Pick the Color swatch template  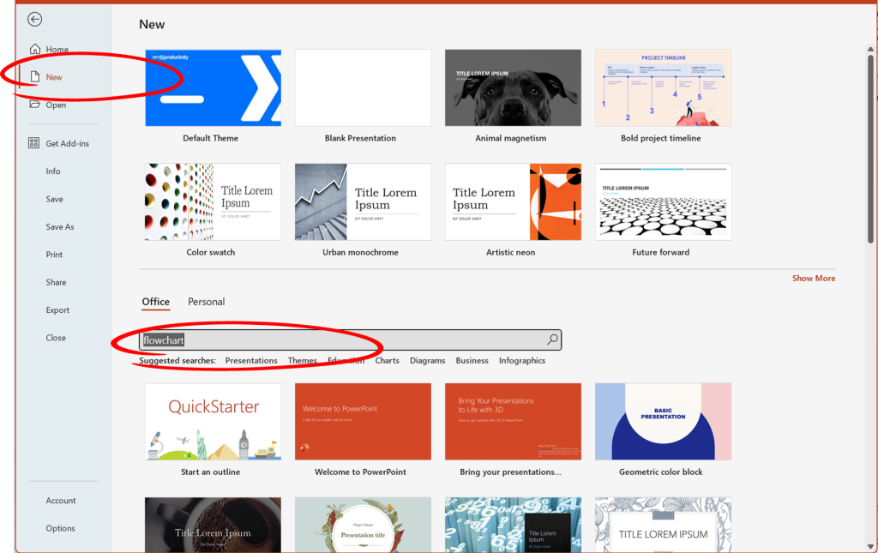point(213,202)
